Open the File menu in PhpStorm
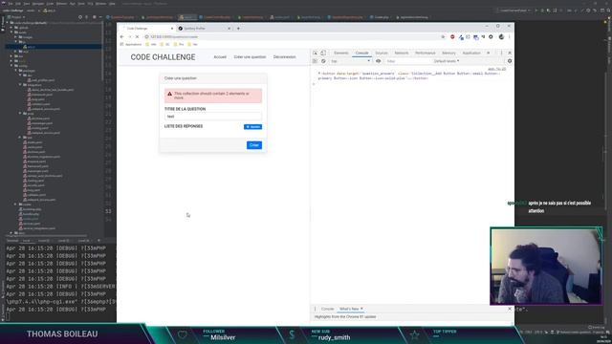The width and height of the screenshot is (612, 344). [x=11, y=4]
